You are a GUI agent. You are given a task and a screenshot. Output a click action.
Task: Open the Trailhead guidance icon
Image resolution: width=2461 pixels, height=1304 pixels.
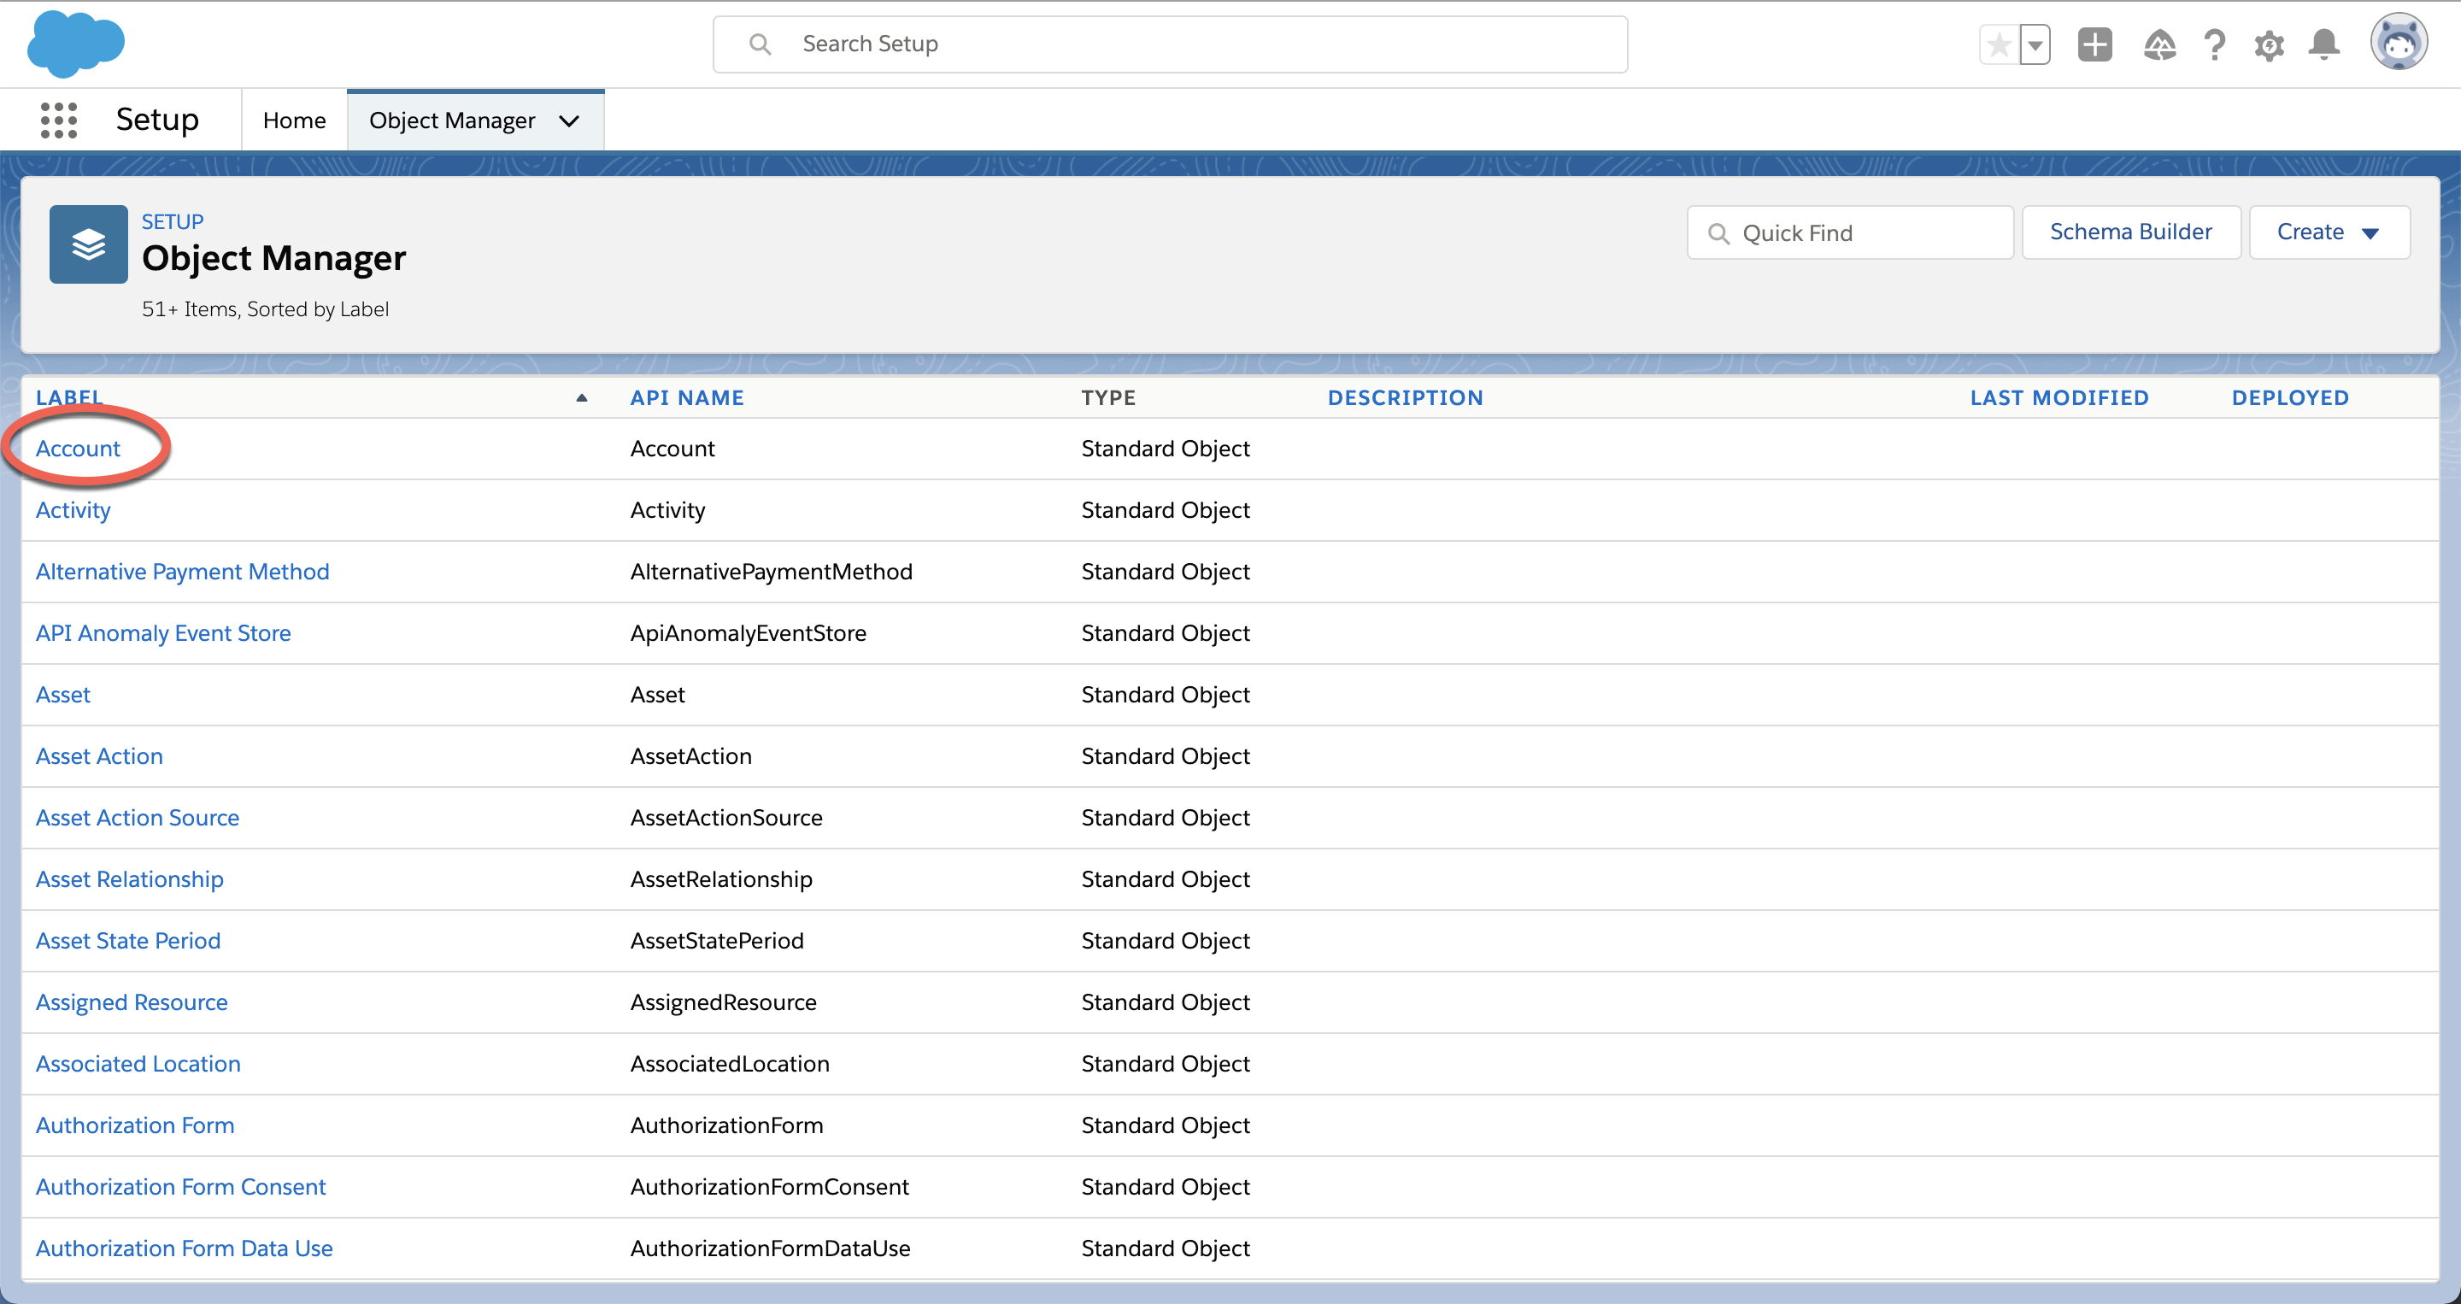tap(2159, 44)
